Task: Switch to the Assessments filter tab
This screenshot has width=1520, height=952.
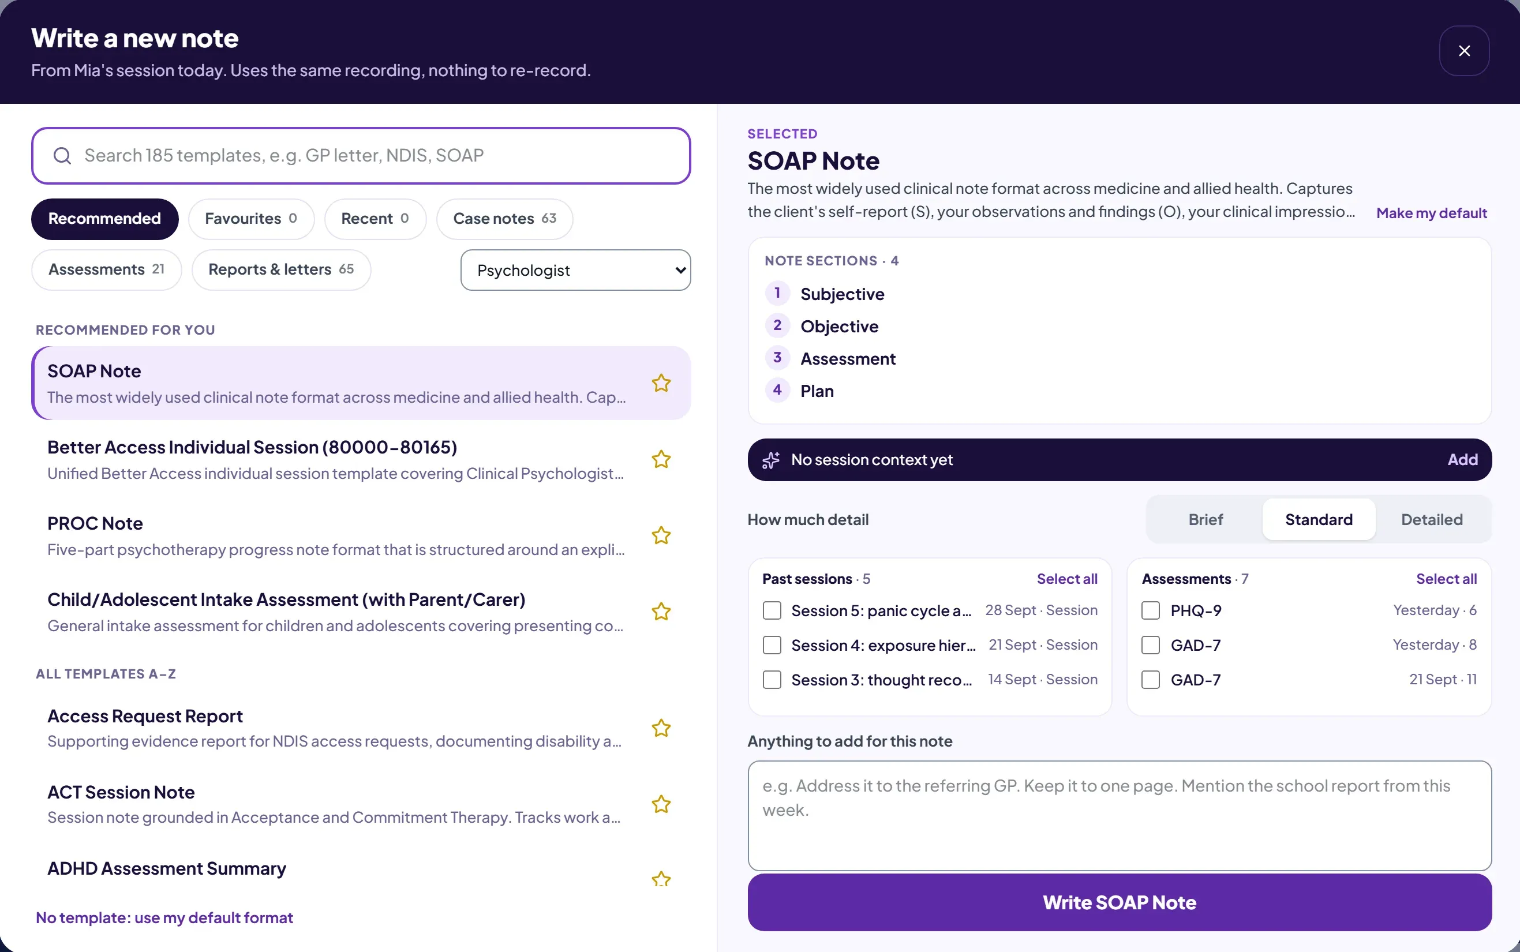Action: click(x=106, y=269)
